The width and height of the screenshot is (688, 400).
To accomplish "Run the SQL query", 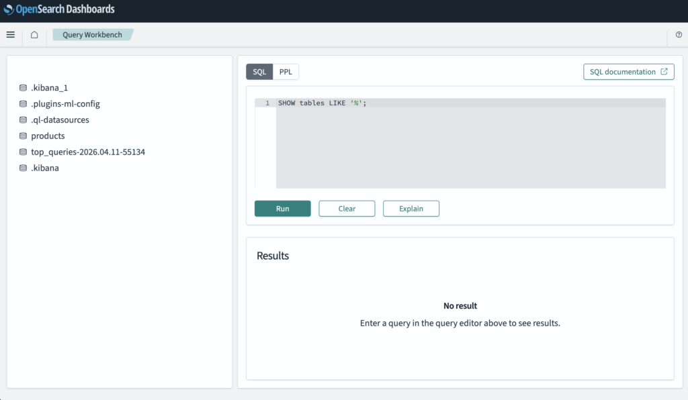I will click(x=282, y=209).
